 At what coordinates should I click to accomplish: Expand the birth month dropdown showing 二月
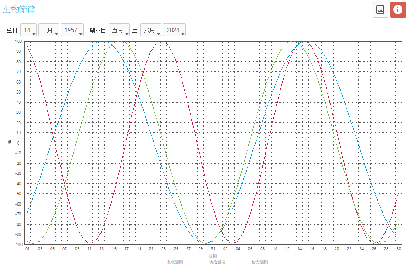49,30
